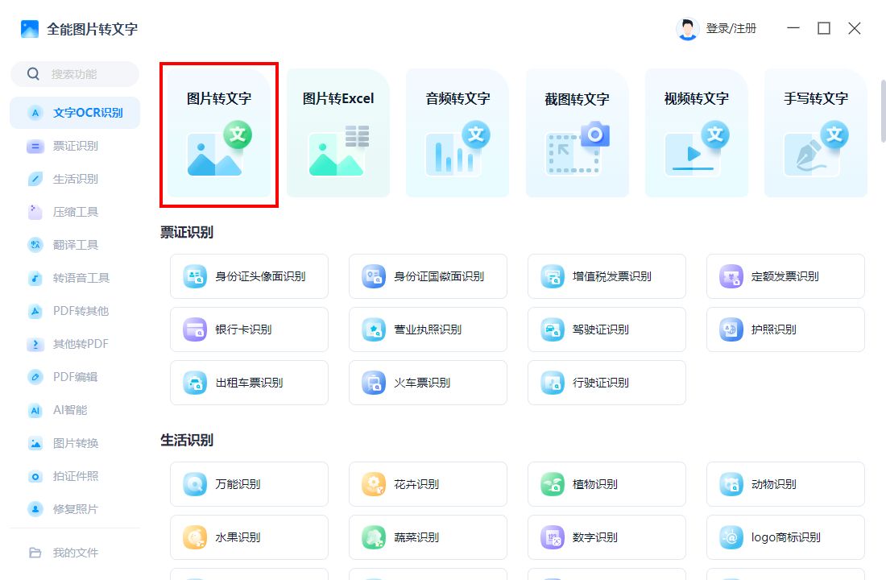886x580 pixels.
Task: Select 票证识别 in the sidebar
Action: pyautogui.click(x=75, y=146)
